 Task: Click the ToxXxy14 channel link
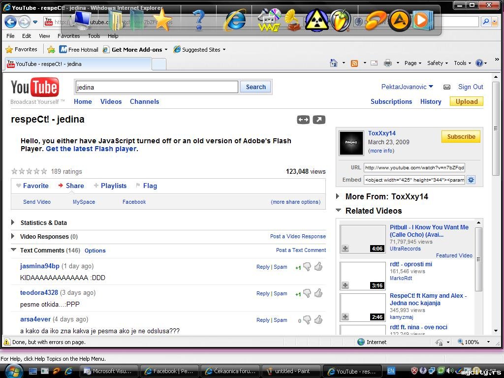tap(382, 133)
